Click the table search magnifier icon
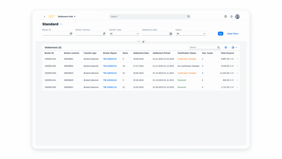This screenshot has height=159, width=282. 218,48
